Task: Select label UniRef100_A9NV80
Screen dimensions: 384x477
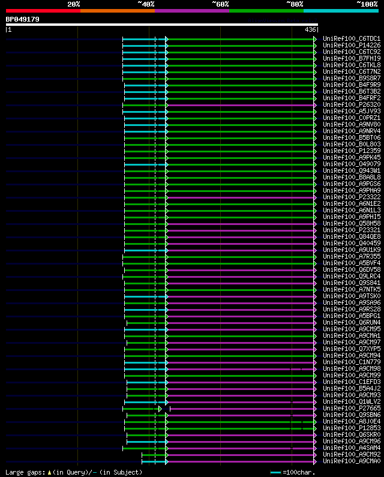Action: tap(352, 124)
